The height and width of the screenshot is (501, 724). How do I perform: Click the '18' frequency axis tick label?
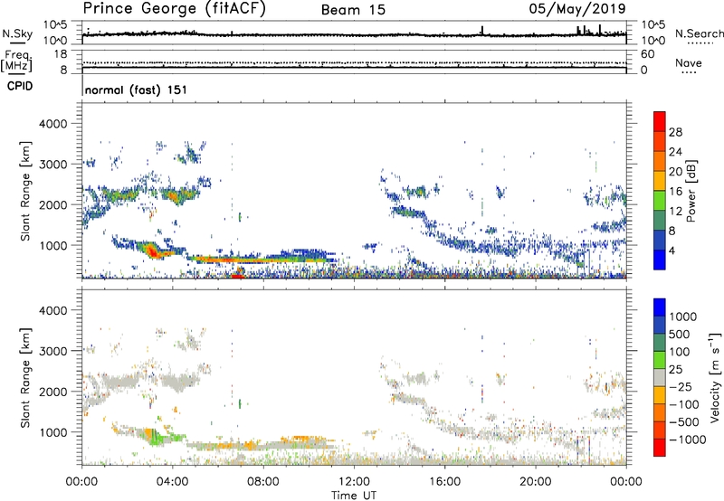click(x=61, y=54)
